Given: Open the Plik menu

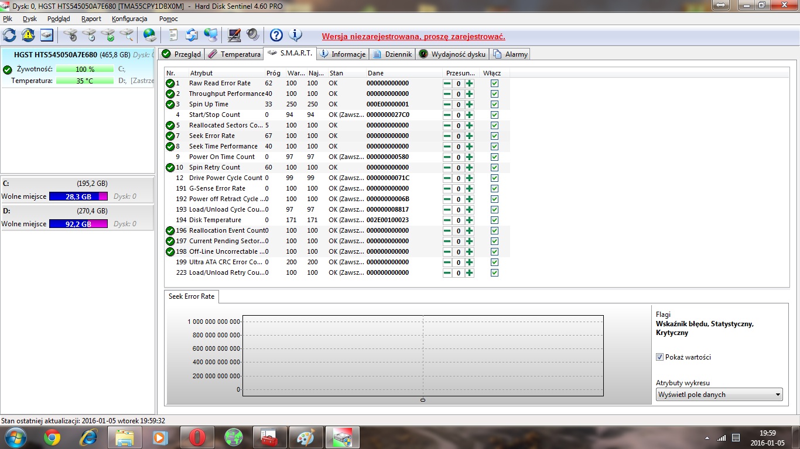Looking at the screenshot, I should click(x=8, y=19).
